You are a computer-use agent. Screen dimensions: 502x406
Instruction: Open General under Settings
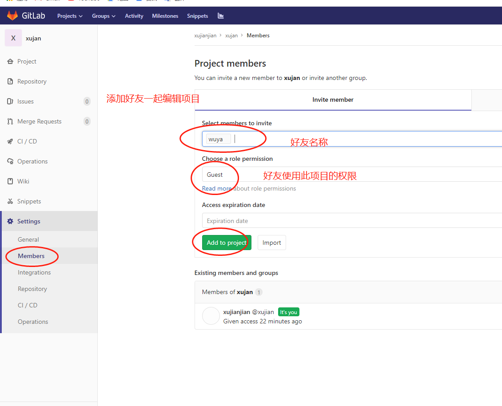click(x=28, y=239)
